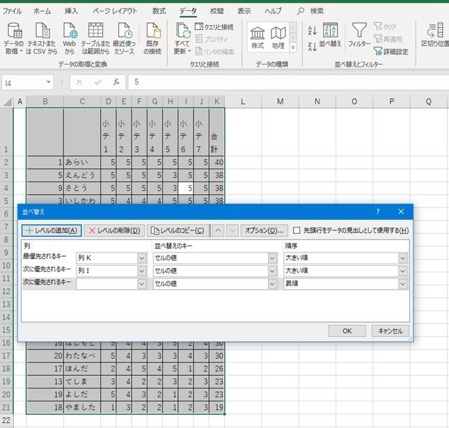This screenshot has height=428, width=449.
Task: Open テキストまたは CSV から import
Action: coord(42,39)
